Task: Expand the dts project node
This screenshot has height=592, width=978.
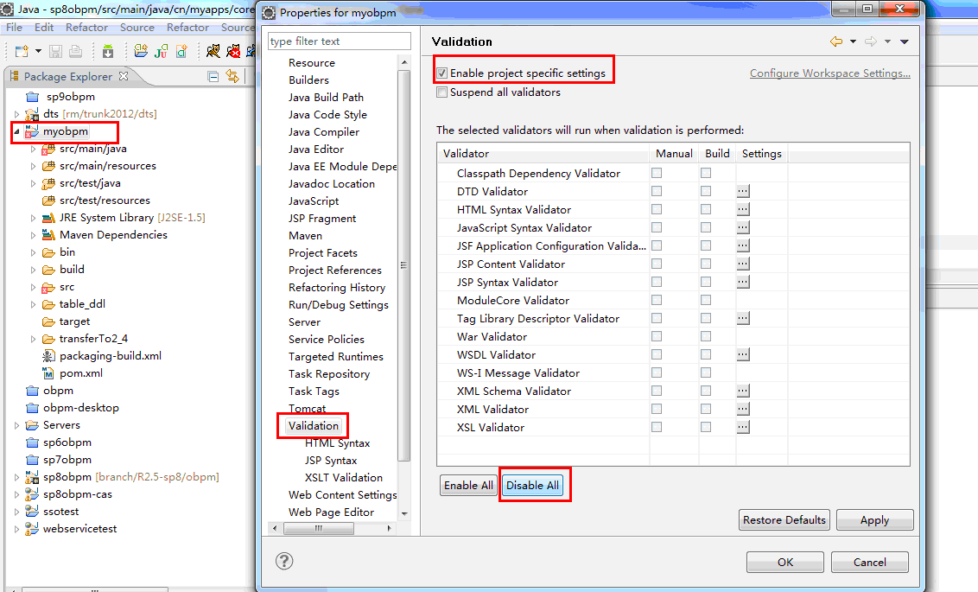Action: 16,114
